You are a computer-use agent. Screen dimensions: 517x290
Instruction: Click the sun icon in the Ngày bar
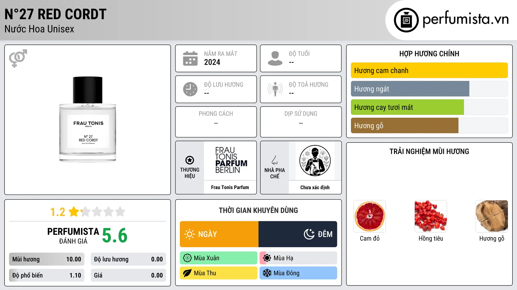coord(189,234)
